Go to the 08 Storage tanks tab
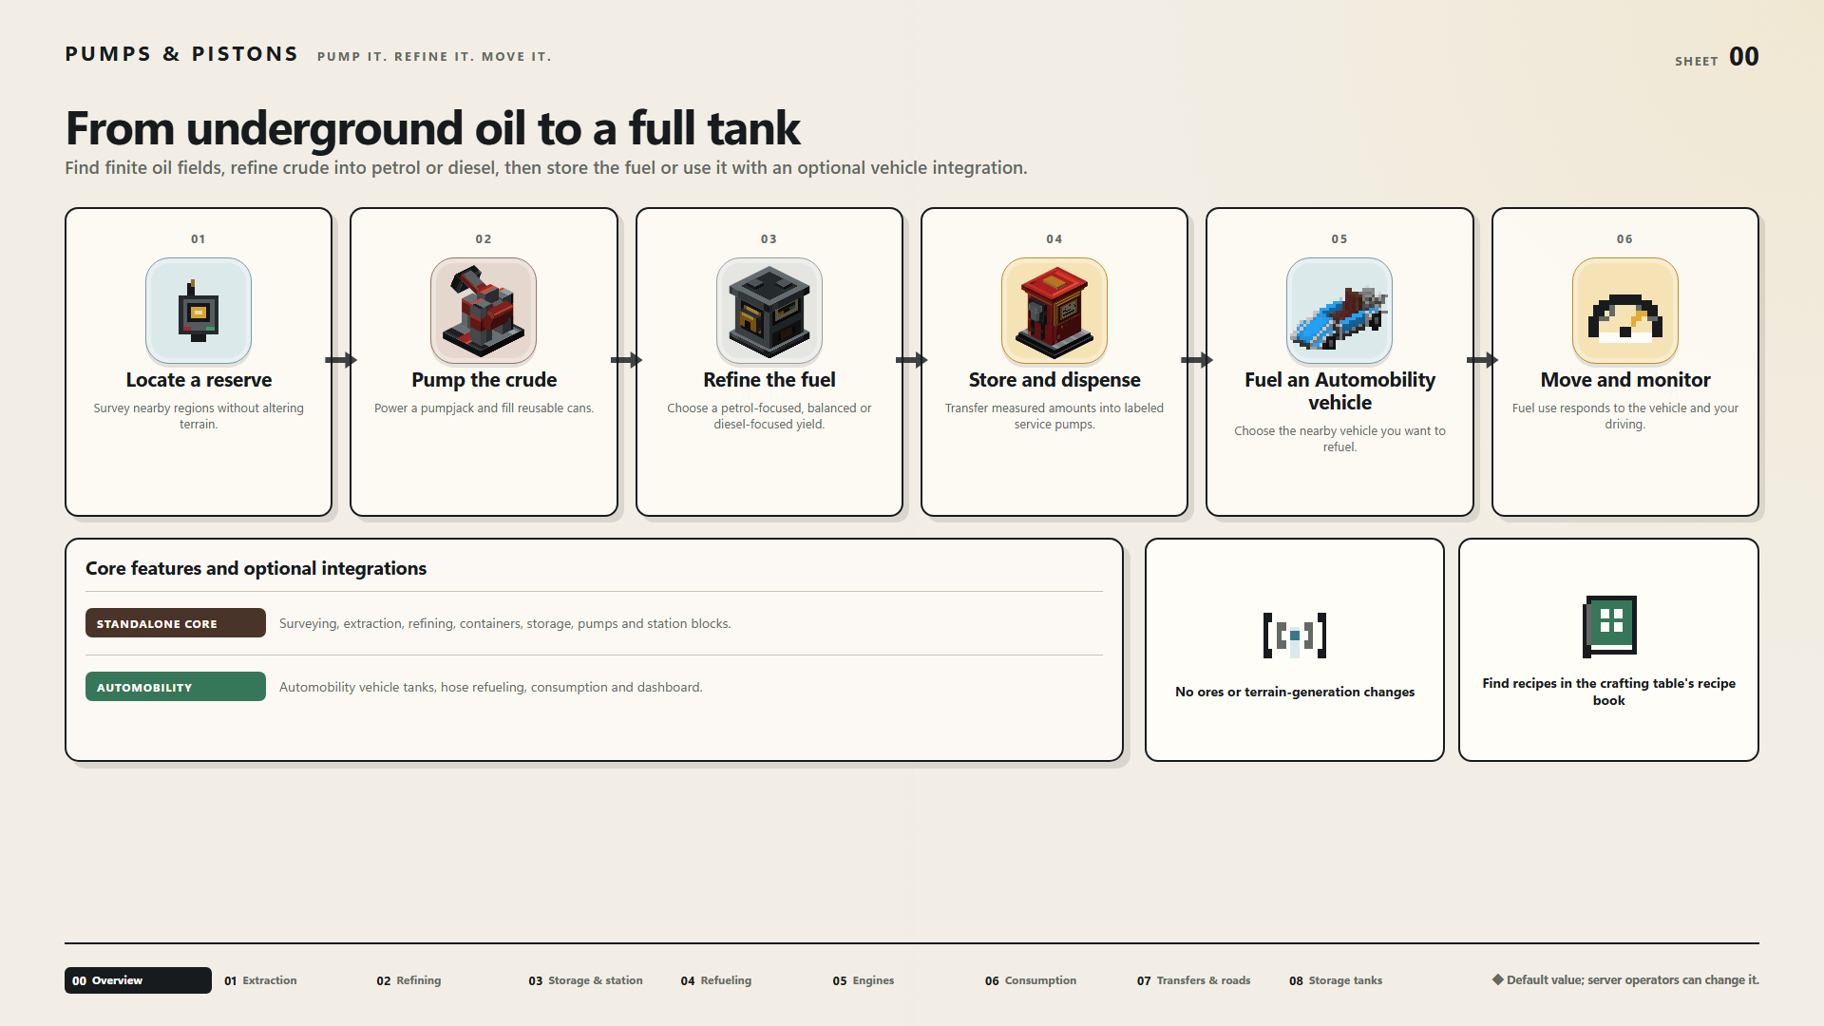Image resolution: width=1824 pixels, height=1026 pixels. pos(1336,980)
